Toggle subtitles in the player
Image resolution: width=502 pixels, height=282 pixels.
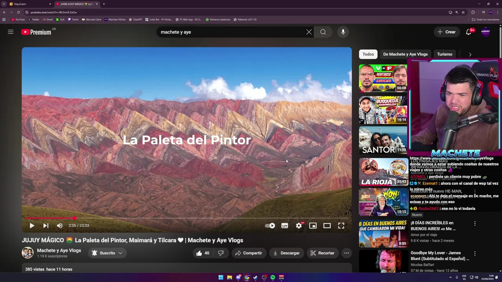coord(285,226)
